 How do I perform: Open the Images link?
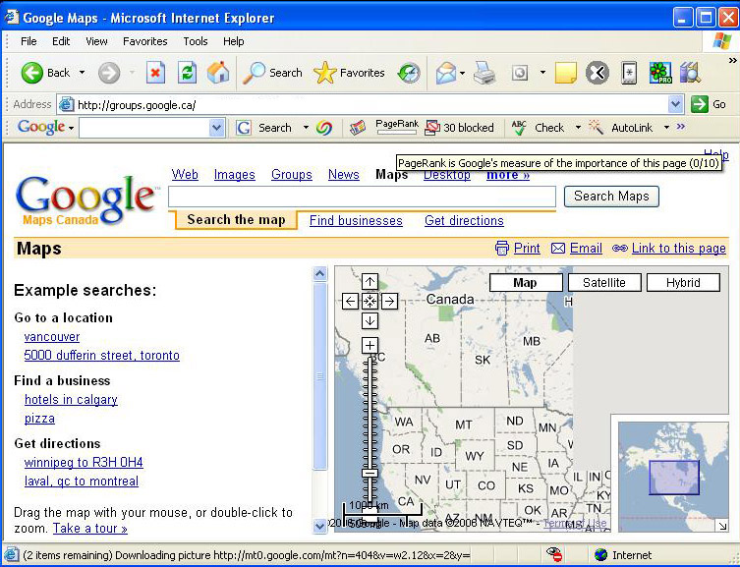click(x=234, y=175)
